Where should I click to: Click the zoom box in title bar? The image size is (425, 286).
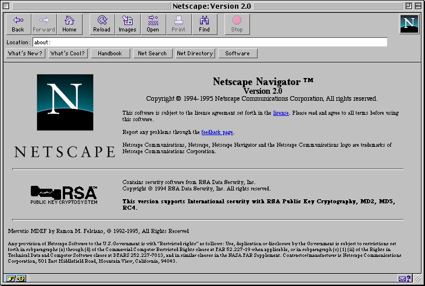[409, 6]
